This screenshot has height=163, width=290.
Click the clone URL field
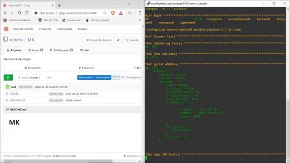[134, 77]
